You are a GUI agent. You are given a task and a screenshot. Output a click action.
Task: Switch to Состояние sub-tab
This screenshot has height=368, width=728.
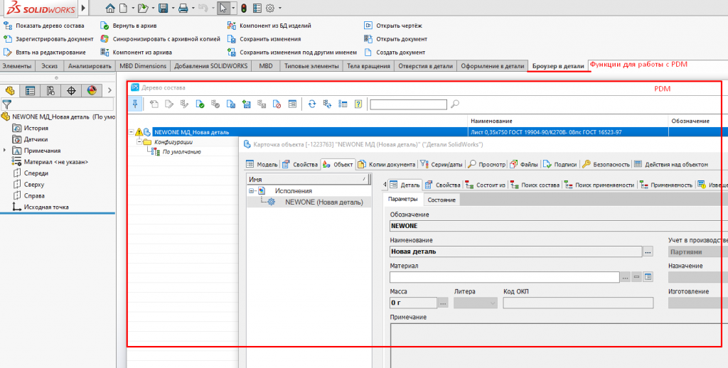point(441,200)
